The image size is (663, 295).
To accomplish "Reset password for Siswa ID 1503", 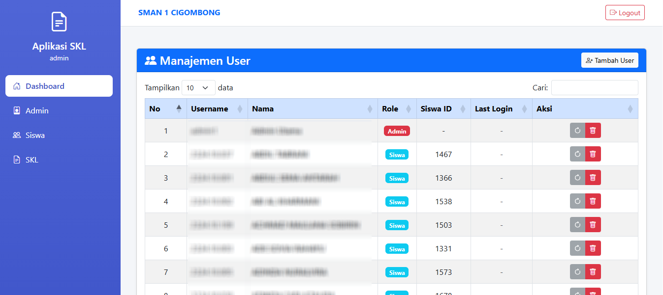I will [x=578, y=225].
